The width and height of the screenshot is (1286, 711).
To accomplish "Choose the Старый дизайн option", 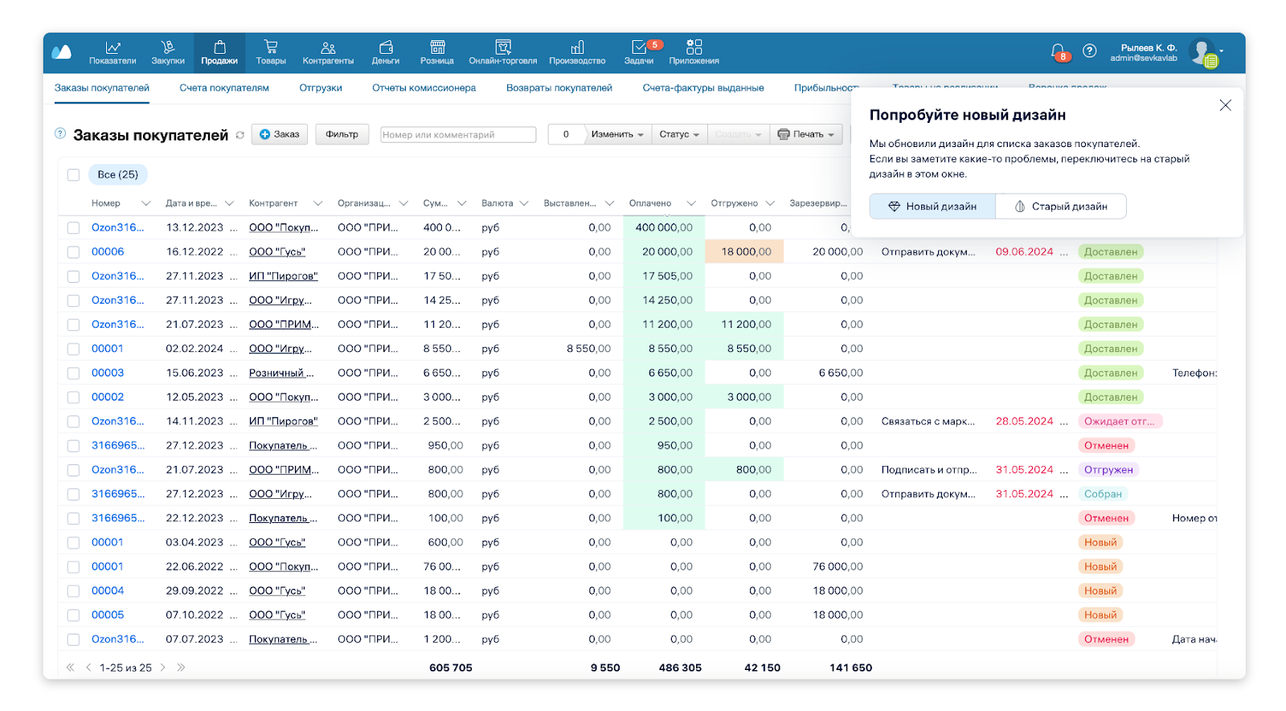I will click(x=1060, y=206).
